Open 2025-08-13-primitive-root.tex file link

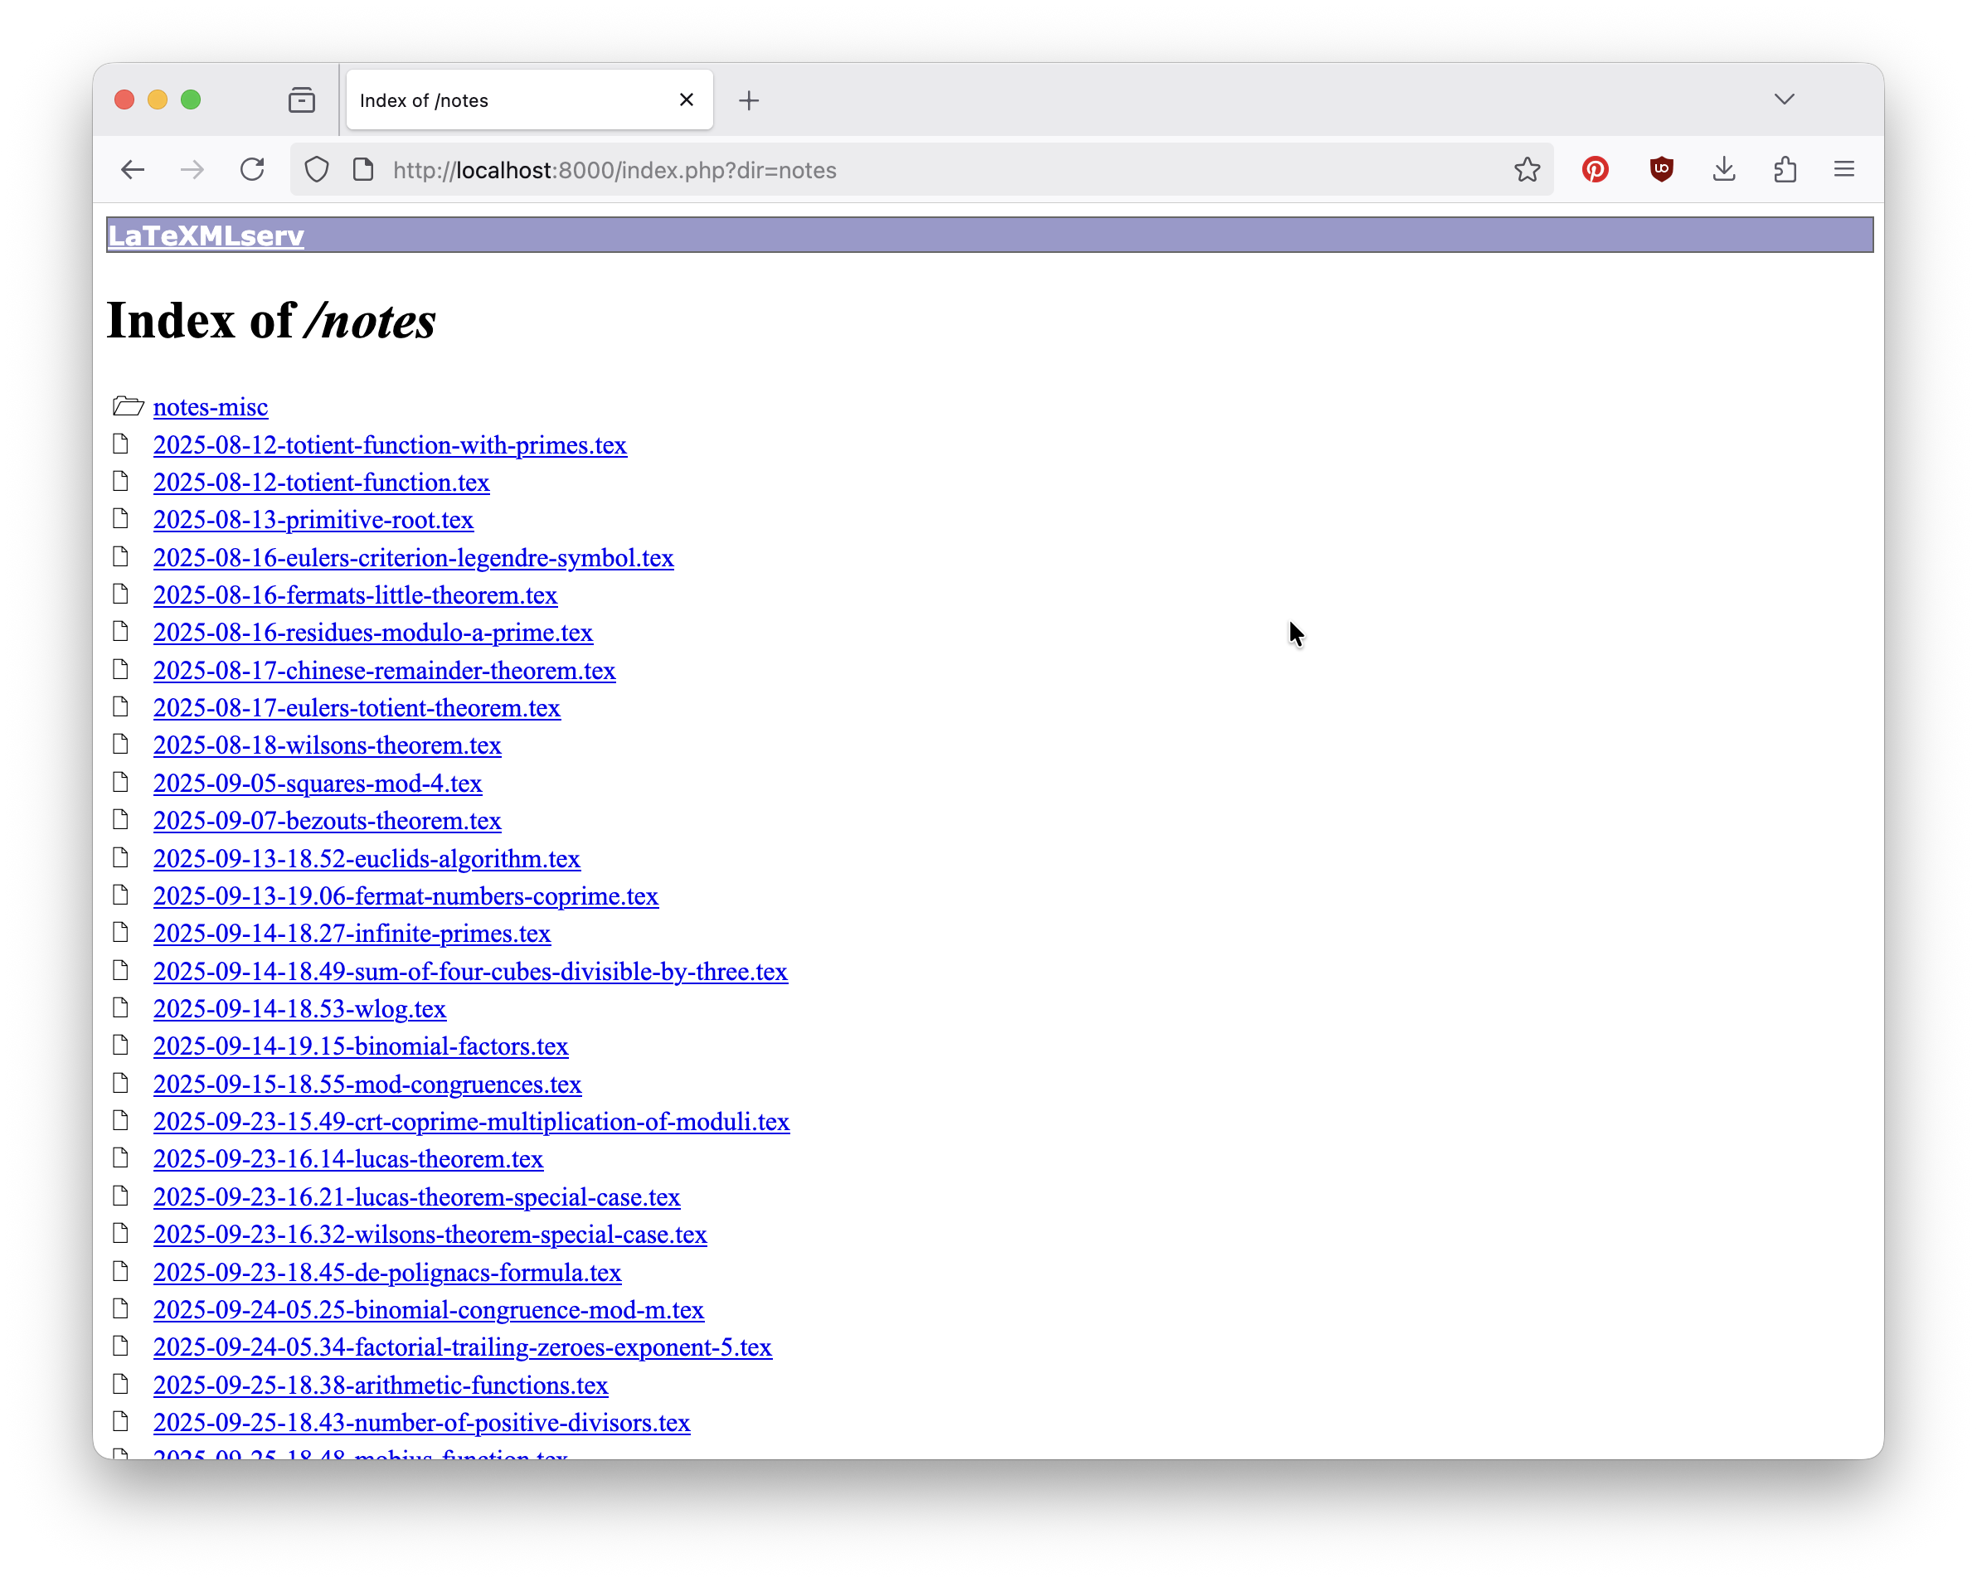tap(313, 520)
